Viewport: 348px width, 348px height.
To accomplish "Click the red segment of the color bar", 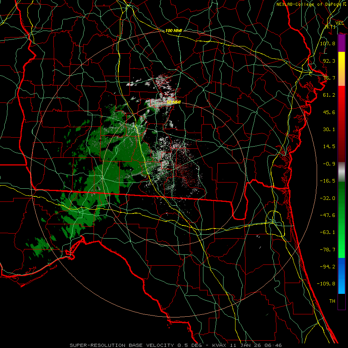I will click(x=341, y=124).
